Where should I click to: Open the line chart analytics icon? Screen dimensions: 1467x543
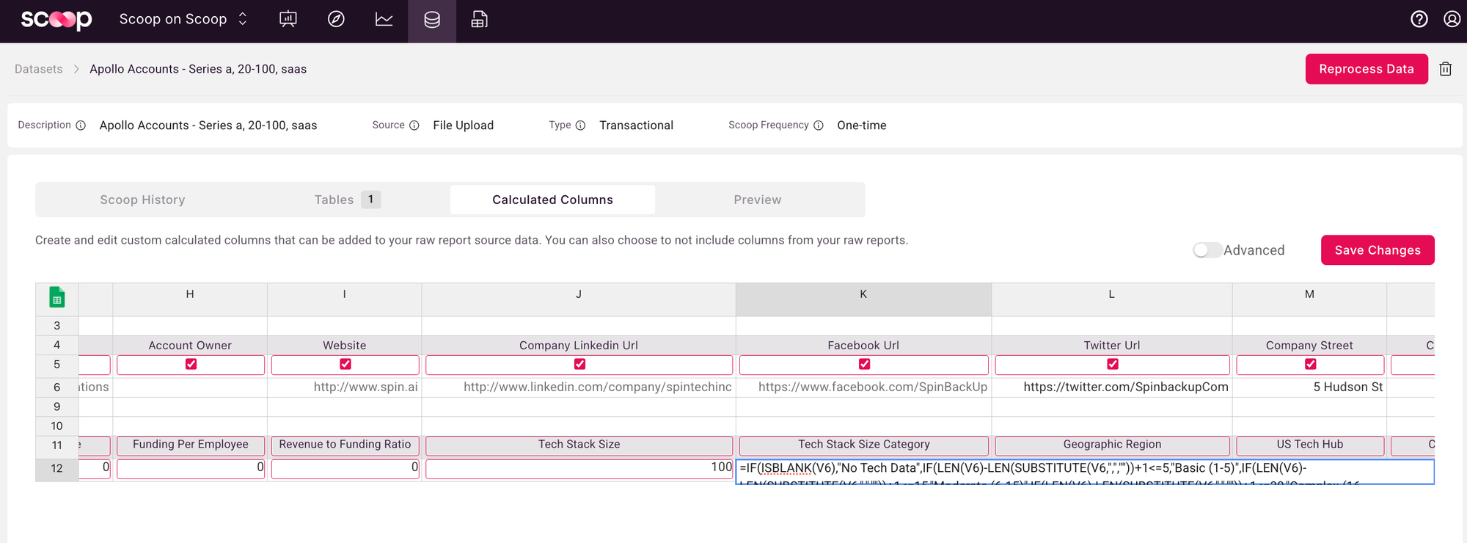pyautogui.click(x=384, y=20)
